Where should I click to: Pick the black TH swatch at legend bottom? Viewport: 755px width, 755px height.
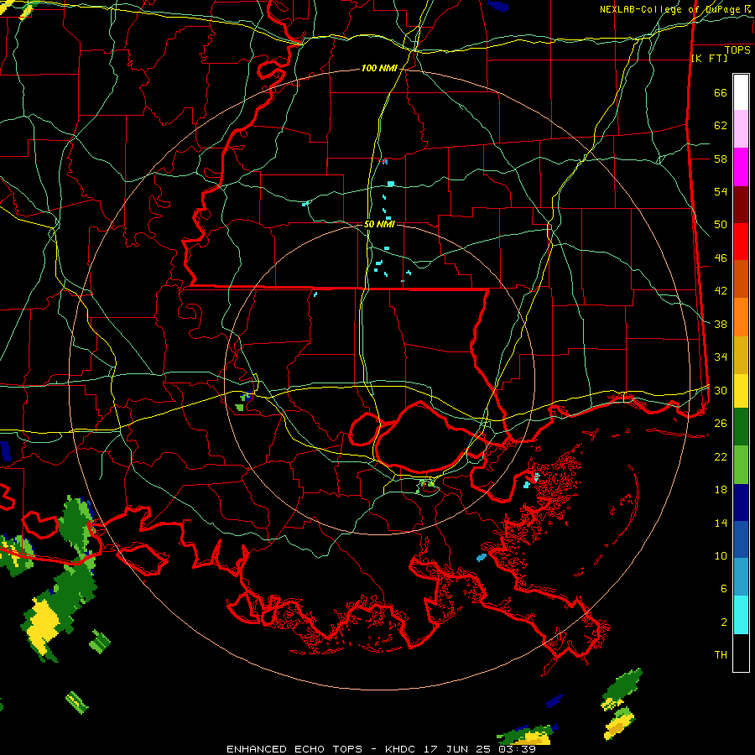pos(741,653)
